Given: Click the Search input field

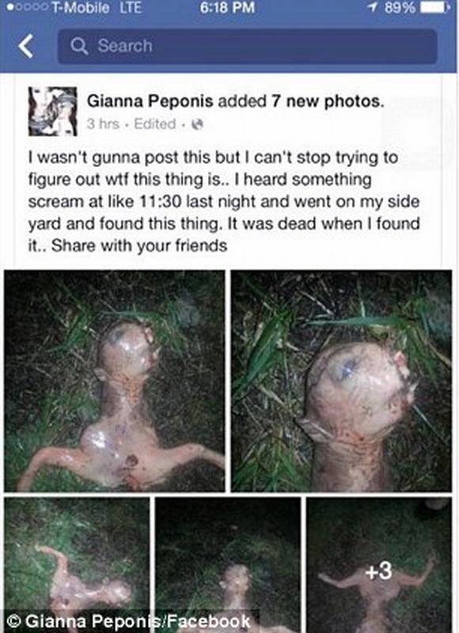Looking at the screenshot, I should (248, 46).
